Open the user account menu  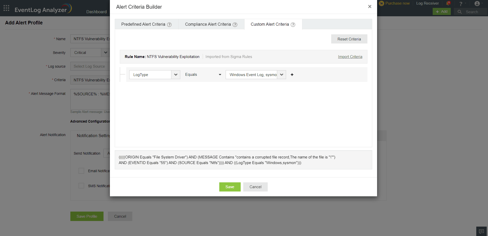tap(477, 4)
